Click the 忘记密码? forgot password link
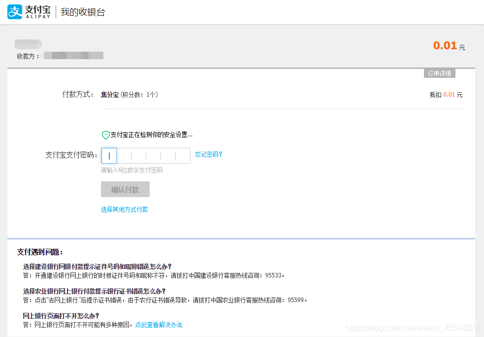Screen dimensions: 484x337 (x=208, y=154)
